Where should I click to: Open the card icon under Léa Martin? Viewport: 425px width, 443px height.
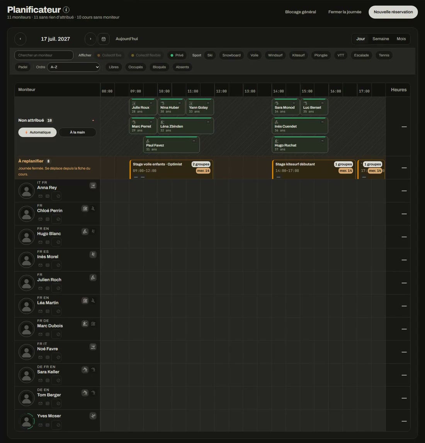tap(48, 311)
